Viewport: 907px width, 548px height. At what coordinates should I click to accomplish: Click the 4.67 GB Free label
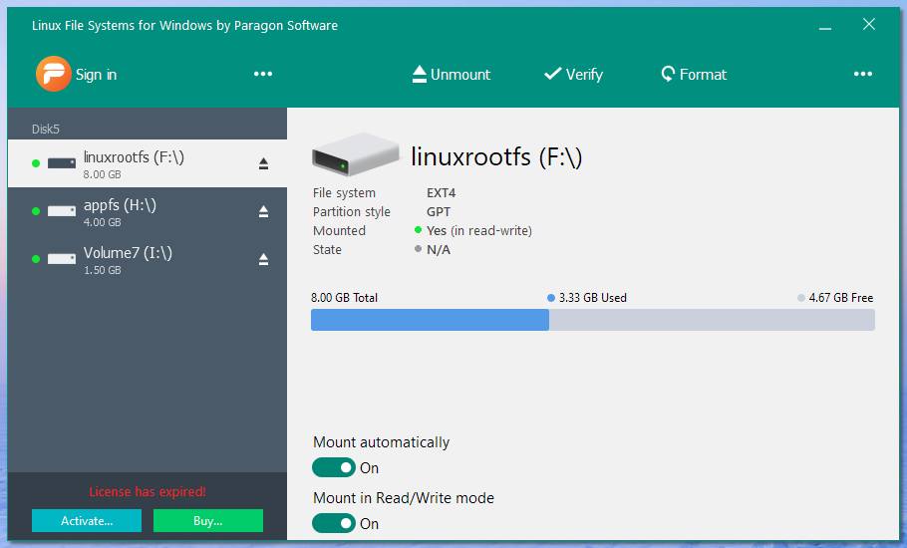pos(841,298)
